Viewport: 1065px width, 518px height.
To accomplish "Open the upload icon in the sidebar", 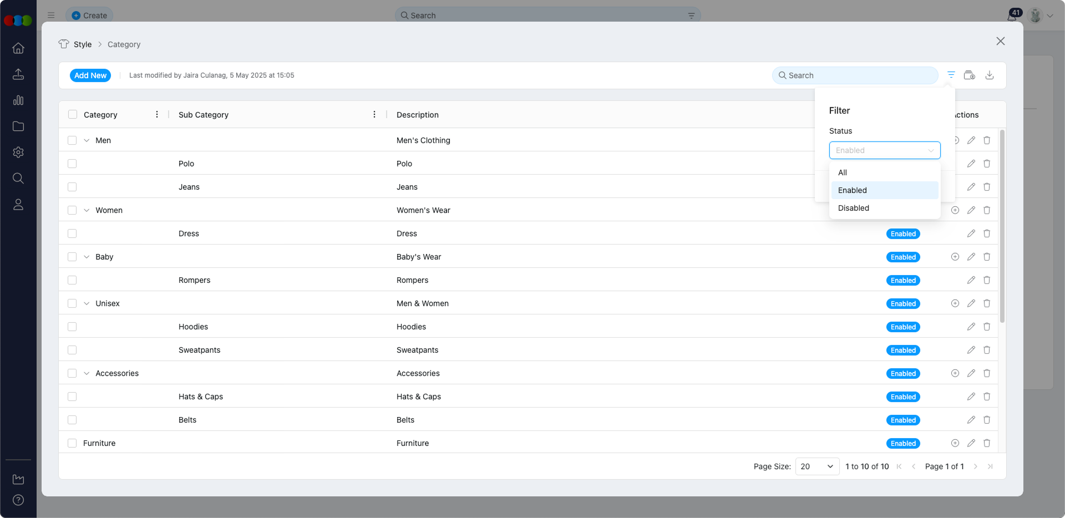I will click(18, 74).
